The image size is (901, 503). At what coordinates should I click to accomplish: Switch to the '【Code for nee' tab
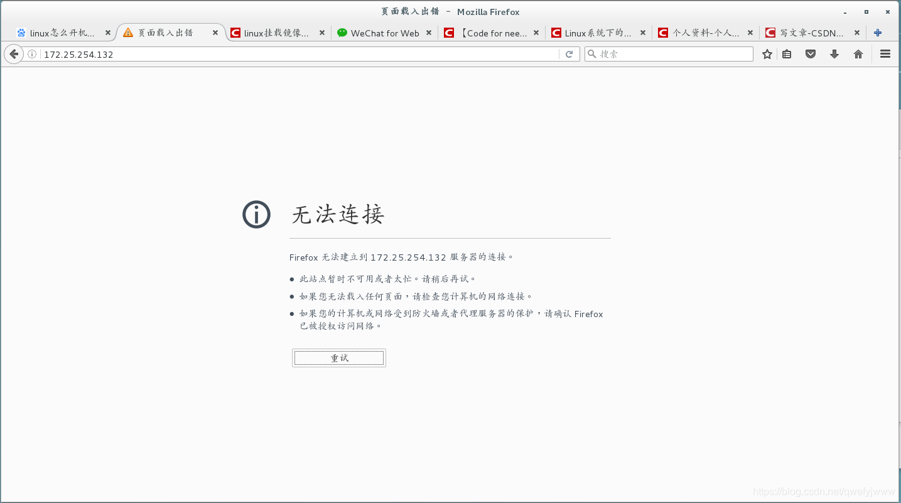click(x=491, y=33)
